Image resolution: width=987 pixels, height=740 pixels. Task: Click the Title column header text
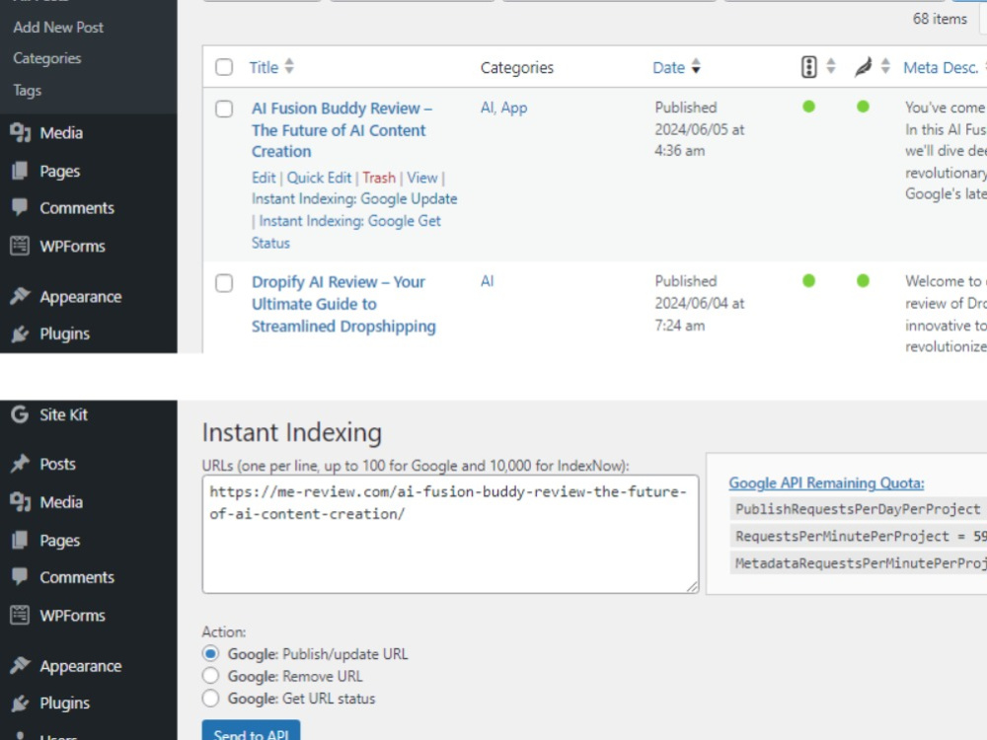tap(264, 67)
